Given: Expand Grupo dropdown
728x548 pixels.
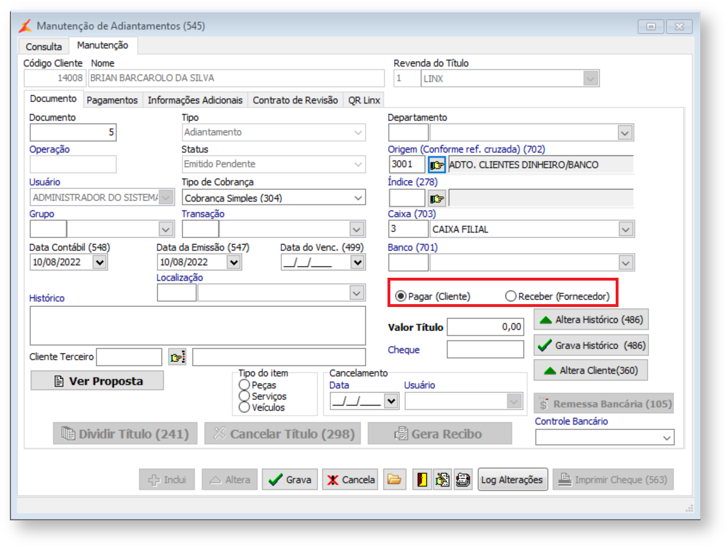Looking at the screenshot, I should click(x=166, y=230).
